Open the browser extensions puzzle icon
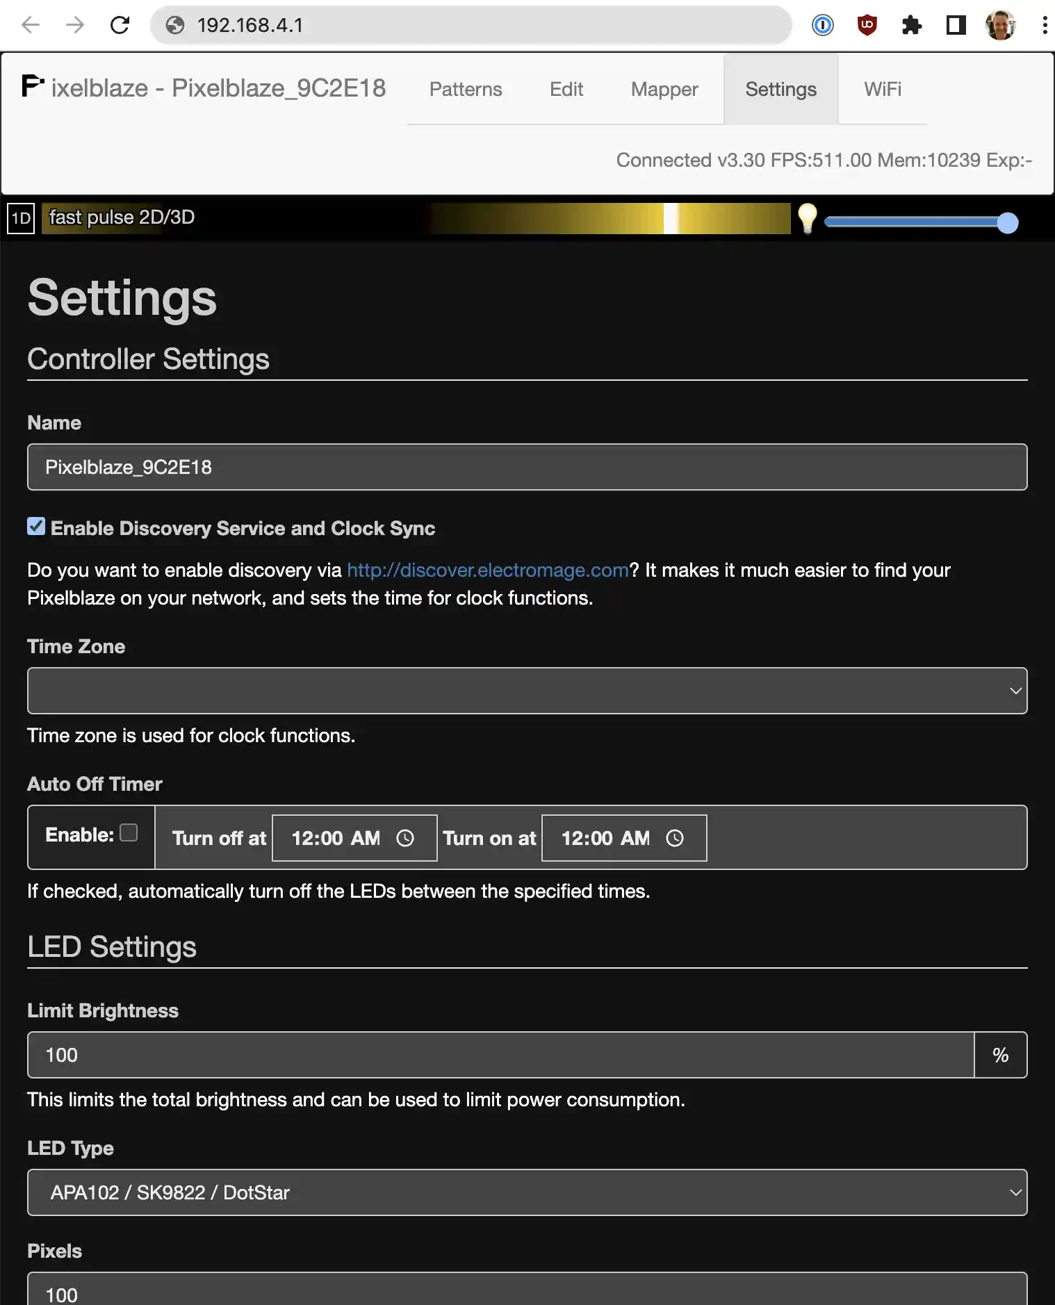This screenshot has height=1305, width=1055. 911,26
